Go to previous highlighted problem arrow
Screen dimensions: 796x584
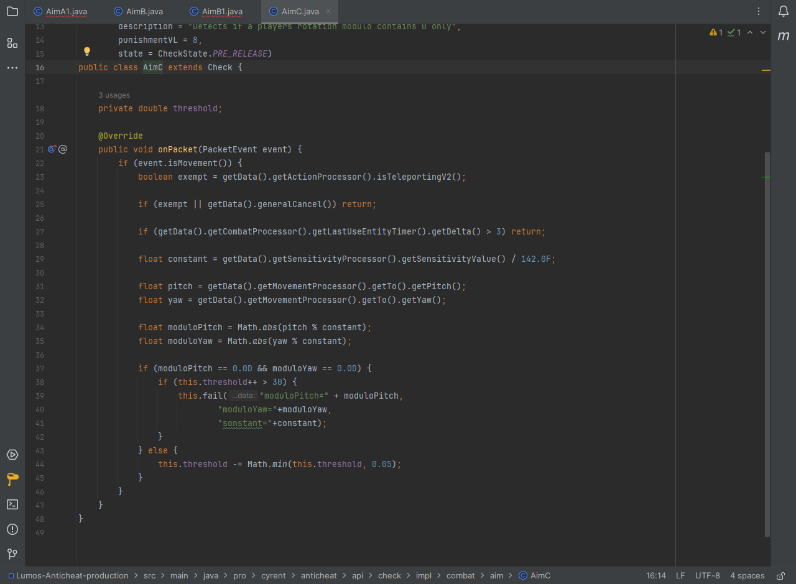click(x=750, y=32)
